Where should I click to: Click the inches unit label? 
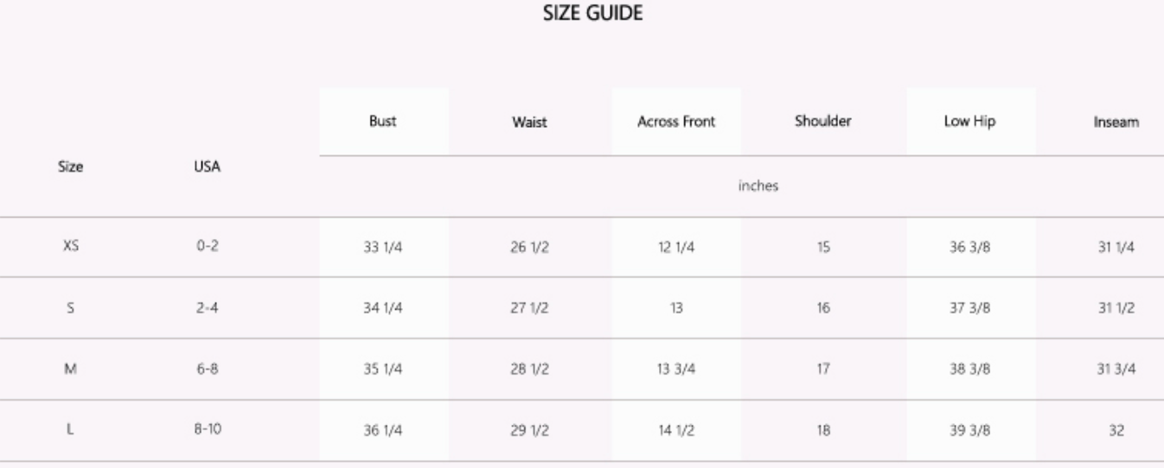click(x=758, y=186)
